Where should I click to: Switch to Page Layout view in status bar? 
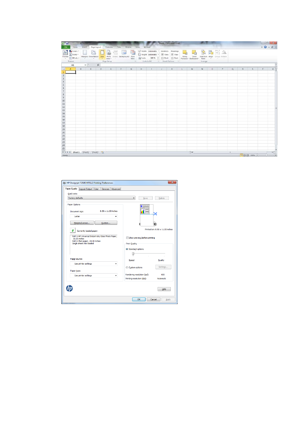244,155
